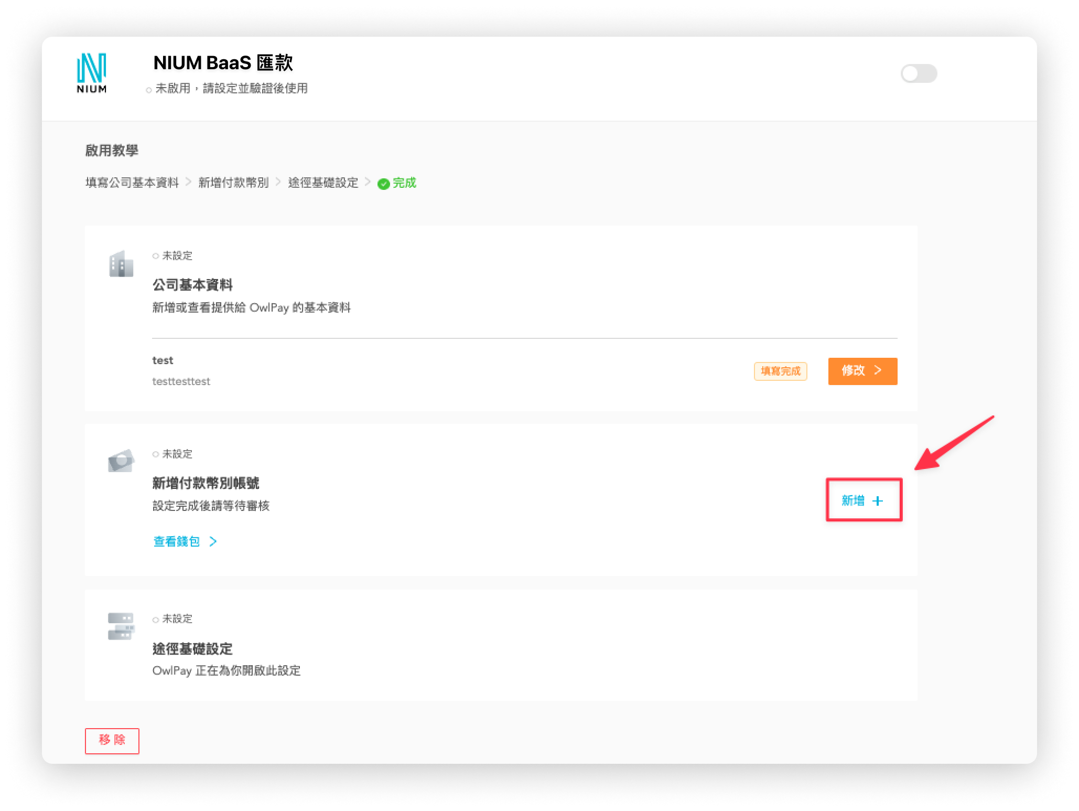The height and width of the screenshot is (811, 1079).
Task: Click the 途徑基礎設定 section heading
Action: click(x=192, y=649)
